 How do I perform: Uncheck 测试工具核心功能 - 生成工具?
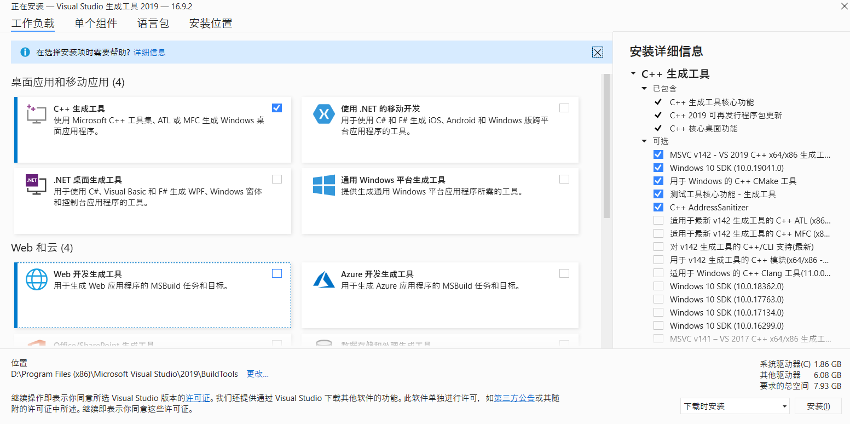point(658,194)
